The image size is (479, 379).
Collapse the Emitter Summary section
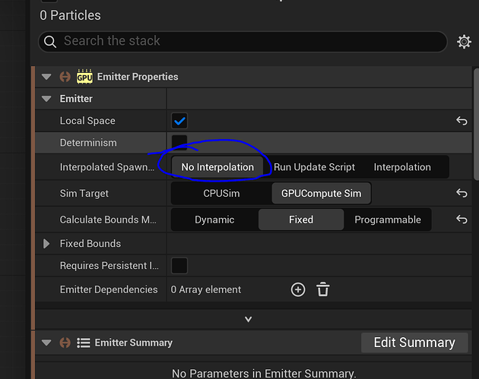pyautogui.click(x=46, y=343)
